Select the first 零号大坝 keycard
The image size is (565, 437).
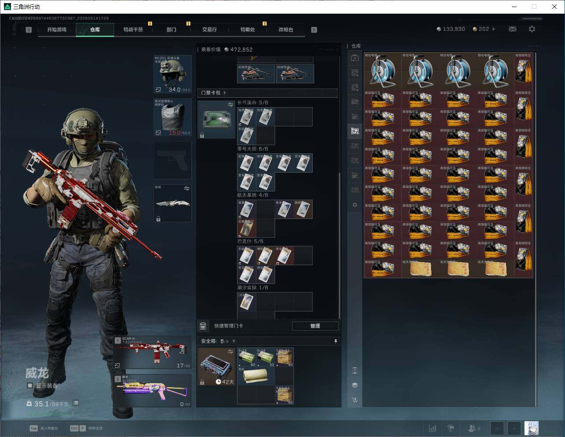point(247,163)
